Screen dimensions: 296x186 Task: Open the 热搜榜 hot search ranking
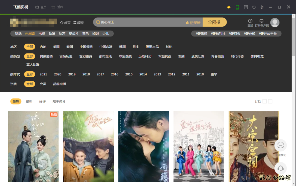coord(193,23)
